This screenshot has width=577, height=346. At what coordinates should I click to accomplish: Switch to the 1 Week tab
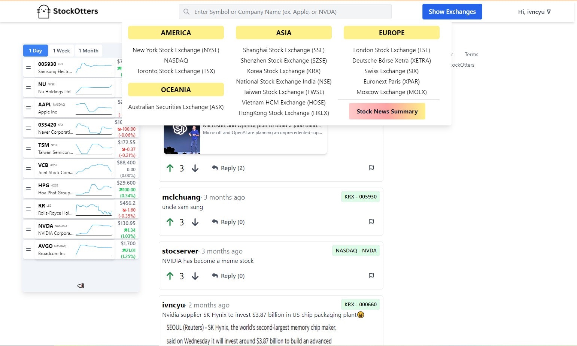61,51
